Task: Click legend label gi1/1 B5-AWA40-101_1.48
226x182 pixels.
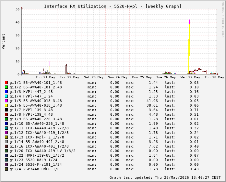Action: click(x=36, y=83)
